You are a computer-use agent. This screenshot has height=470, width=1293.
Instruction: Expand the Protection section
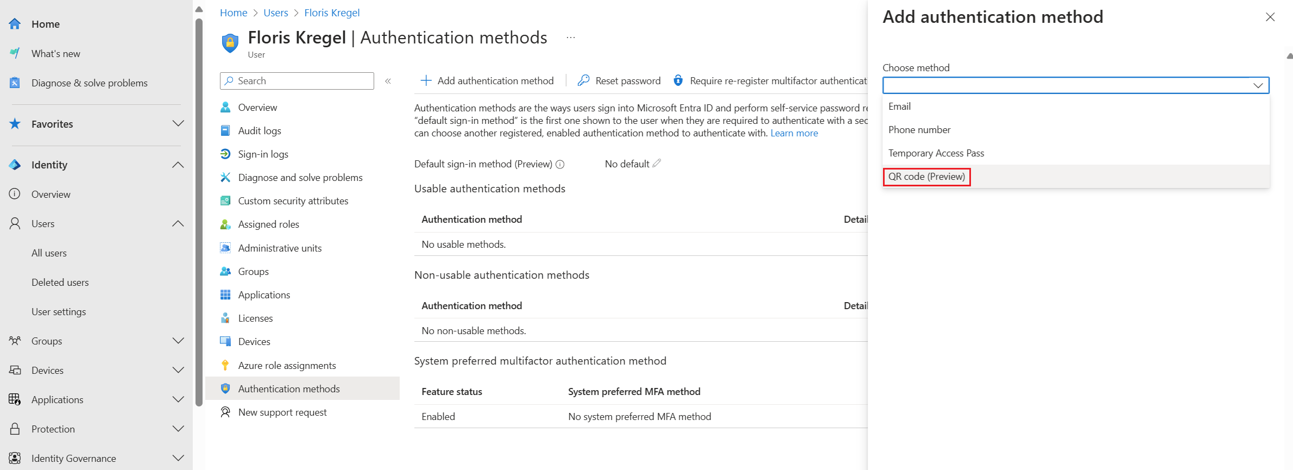(x=178, y=429)
